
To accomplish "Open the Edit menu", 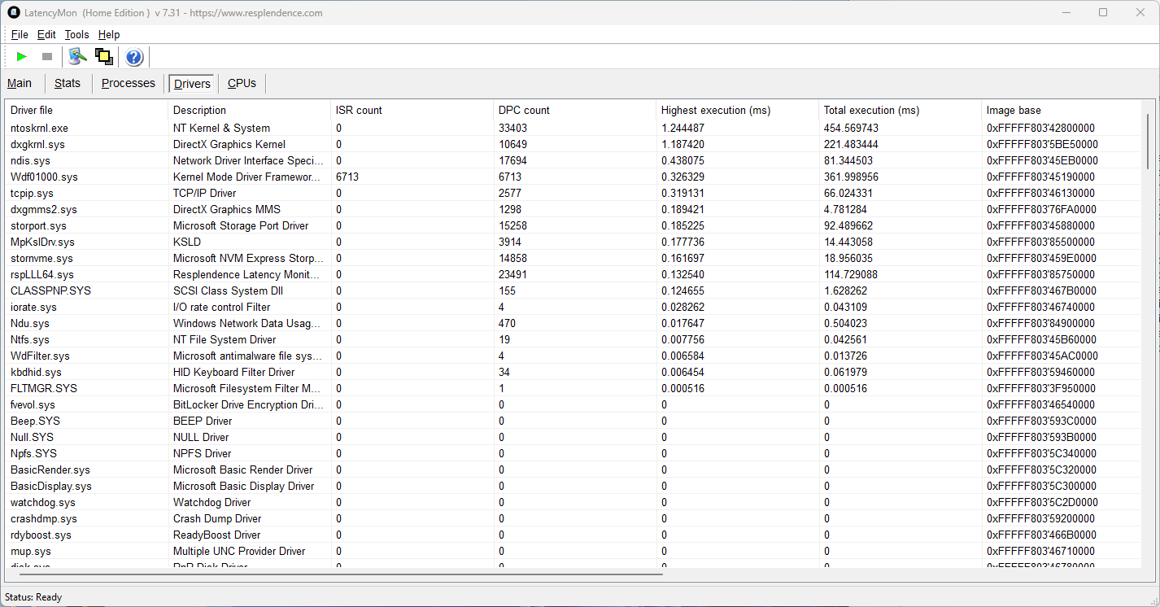I will [x=46, y=34].
